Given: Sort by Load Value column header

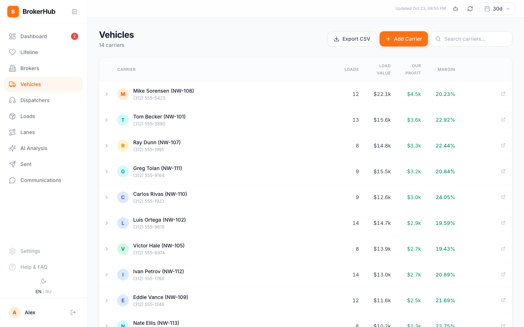Looking at the screenshot, I should coord(384,69).
